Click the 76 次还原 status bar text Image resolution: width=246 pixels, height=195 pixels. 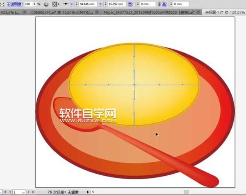(x=63, y=192)
